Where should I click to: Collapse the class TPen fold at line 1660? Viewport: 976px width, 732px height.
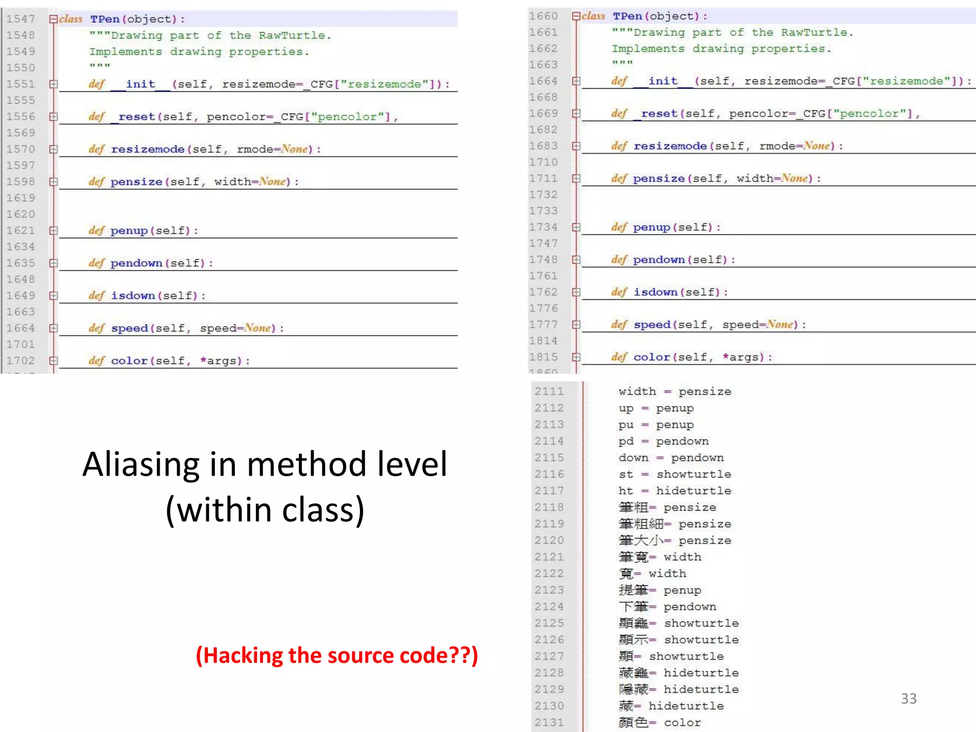coord(576,16)
